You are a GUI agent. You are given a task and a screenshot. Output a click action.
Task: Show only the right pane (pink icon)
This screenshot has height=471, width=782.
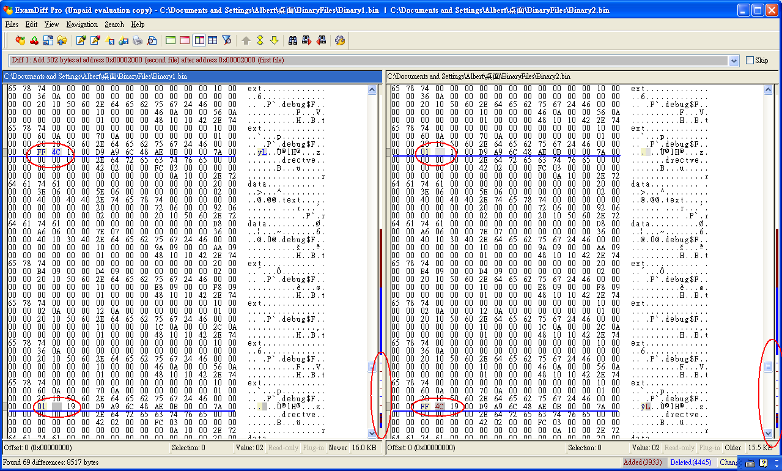pos(185,40)
